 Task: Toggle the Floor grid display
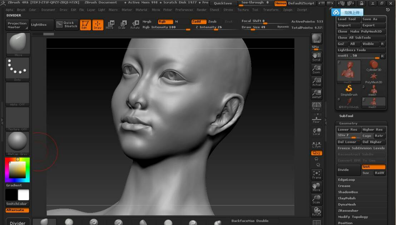click(316, 119)
